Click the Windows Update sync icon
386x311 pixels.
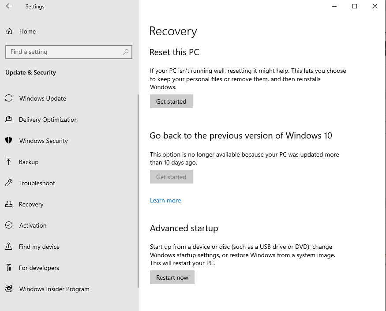(9, 98)
